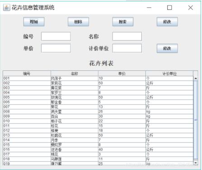Click the 编号 column header

[x=27, y=74]
